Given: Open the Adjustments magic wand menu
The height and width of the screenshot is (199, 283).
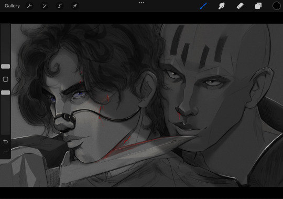Looking at the screenshot, I should [x=45, y=6].
